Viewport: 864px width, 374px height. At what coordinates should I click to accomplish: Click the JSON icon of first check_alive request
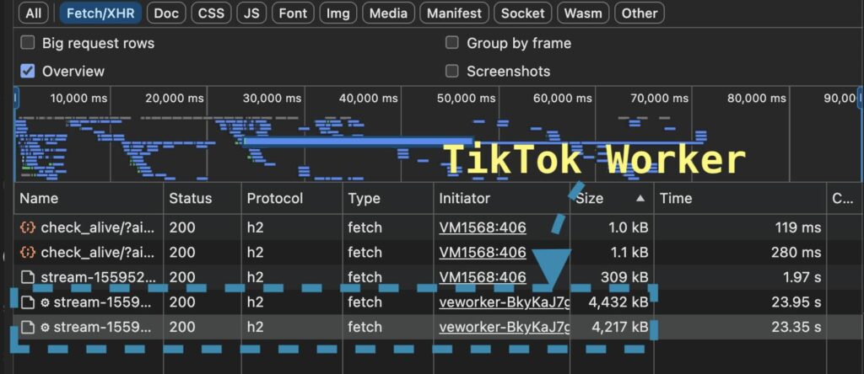(28, 227)
